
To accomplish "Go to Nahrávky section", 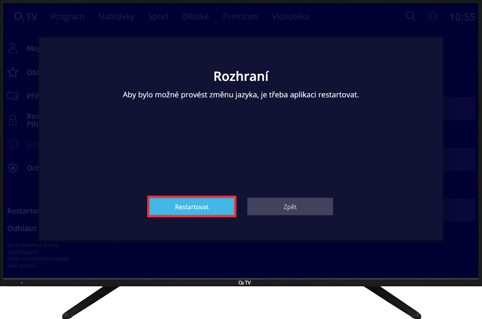I will click(116, 17).
